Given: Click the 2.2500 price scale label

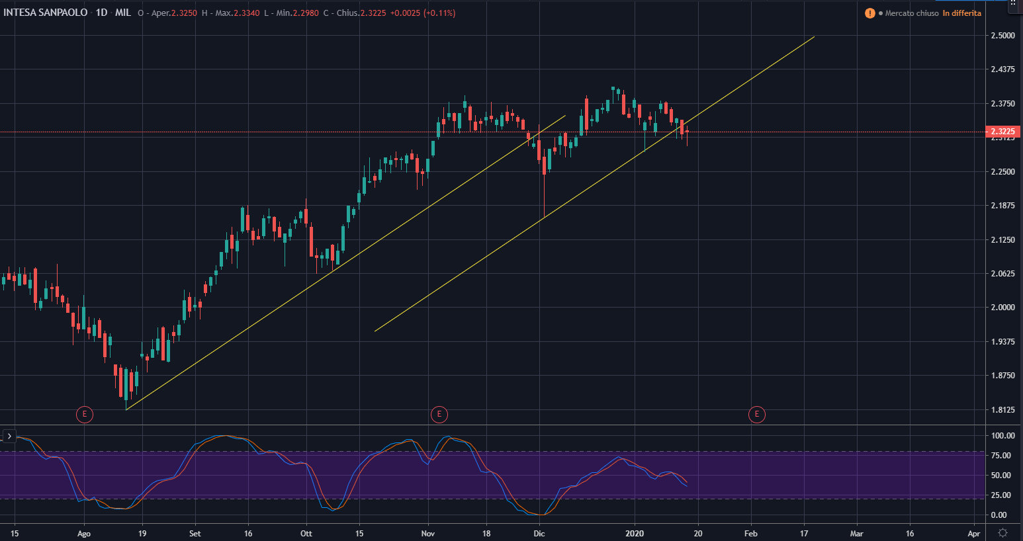Looking at the screenshot, I should click(x=1002, y=172).
